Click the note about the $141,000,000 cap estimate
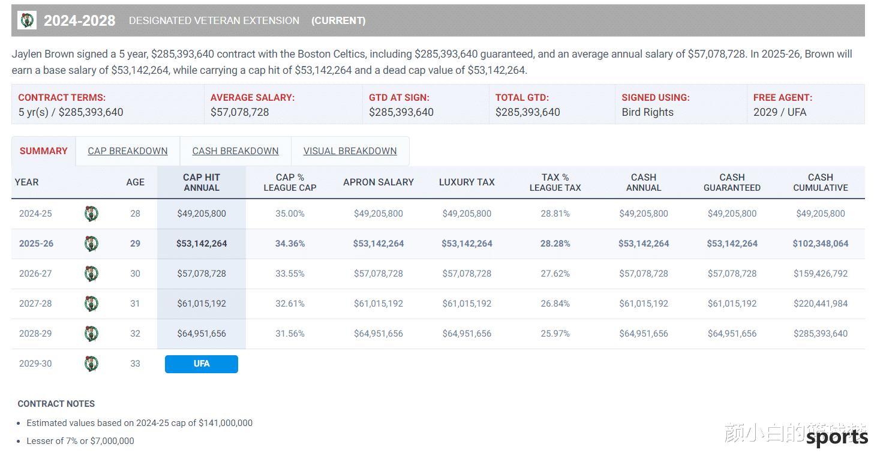 pos(140,423)
